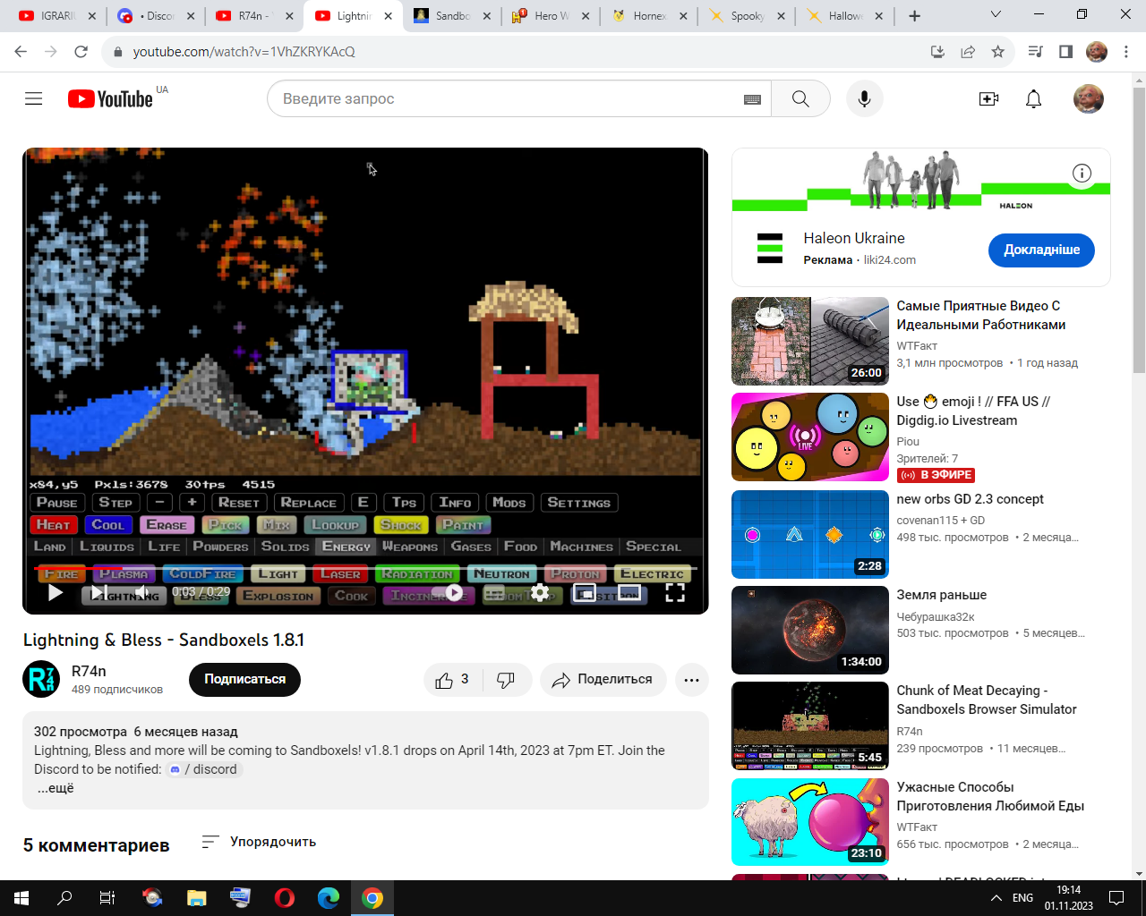Skip to the next video in the player

[98, 592]
